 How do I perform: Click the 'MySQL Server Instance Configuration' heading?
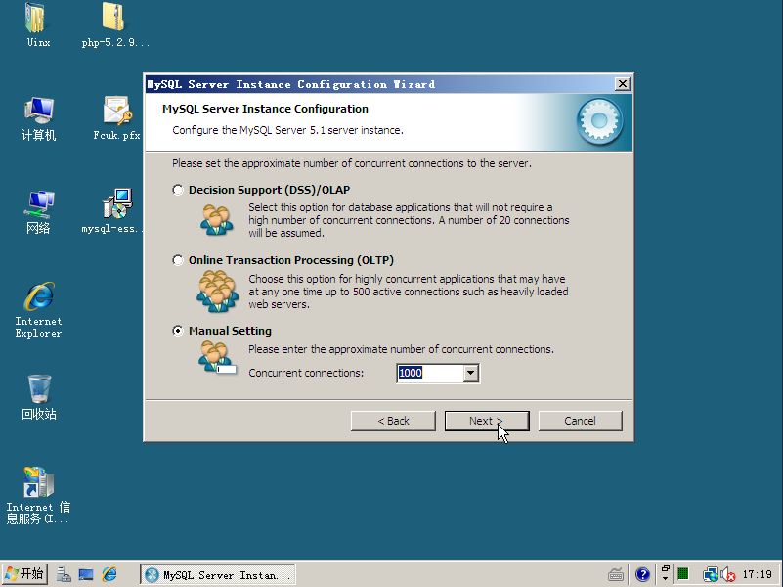(x=265, y=109)
